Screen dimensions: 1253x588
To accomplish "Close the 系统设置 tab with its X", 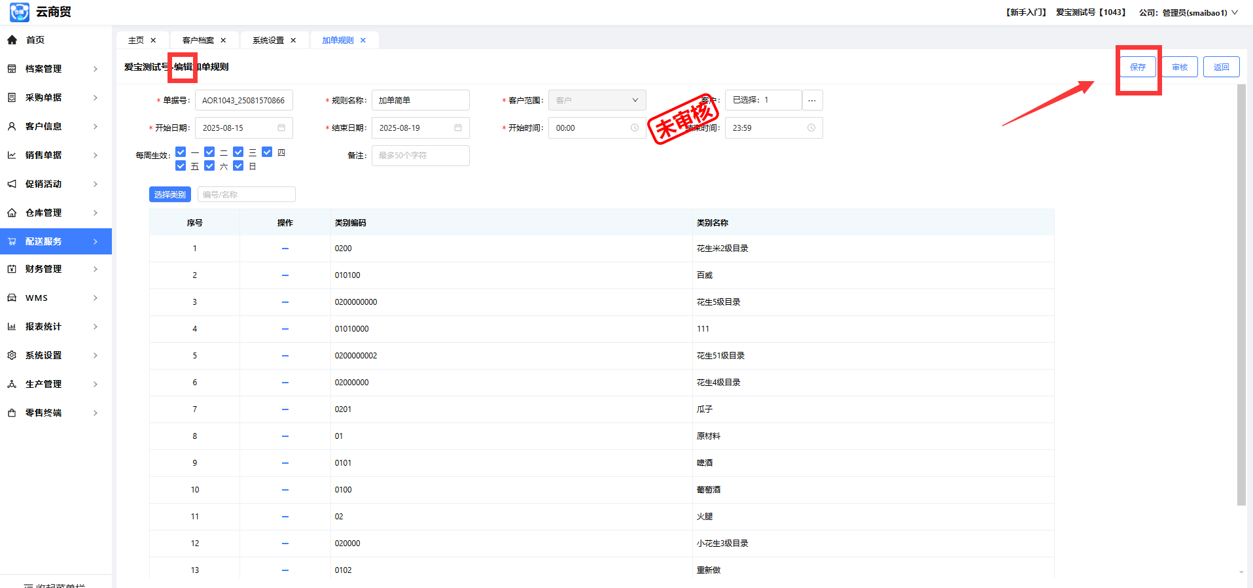I will [293, 41].
